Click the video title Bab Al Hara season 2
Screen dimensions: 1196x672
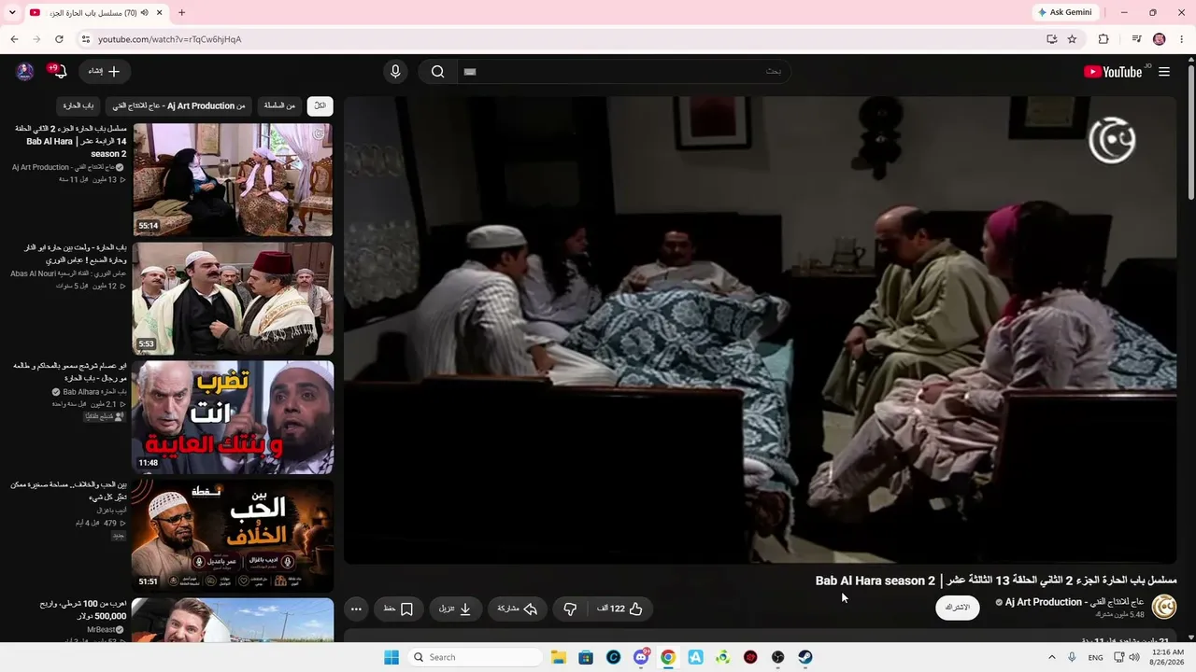[x=996, y=581]
